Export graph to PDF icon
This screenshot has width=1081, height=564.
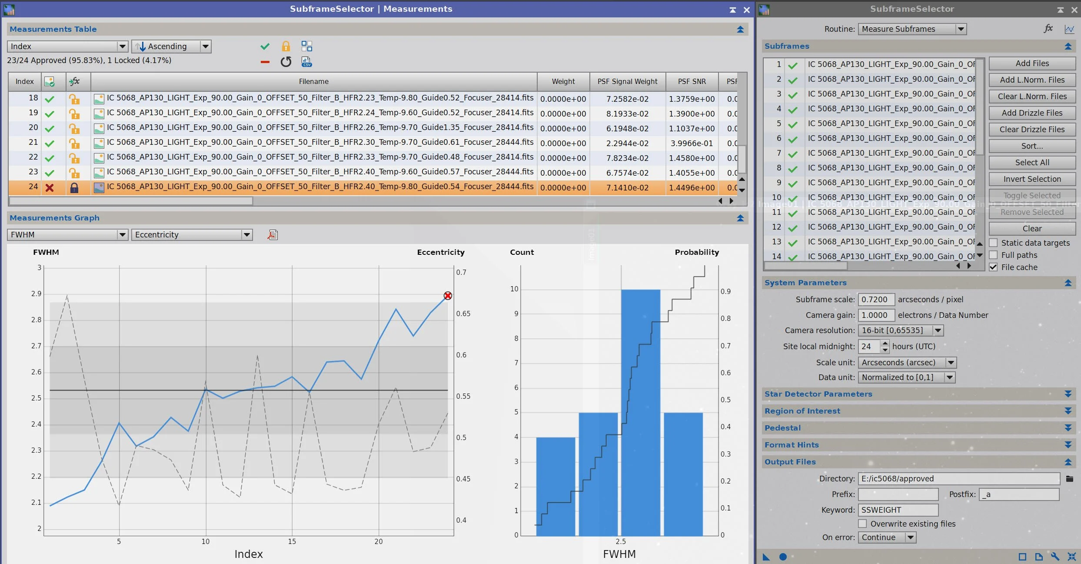pyautogui.click(x=273, y=235)
